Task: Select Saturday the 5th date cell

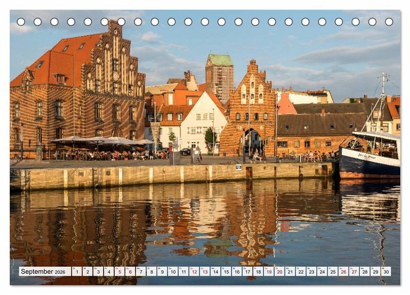Action: click(x=119, y=271)
